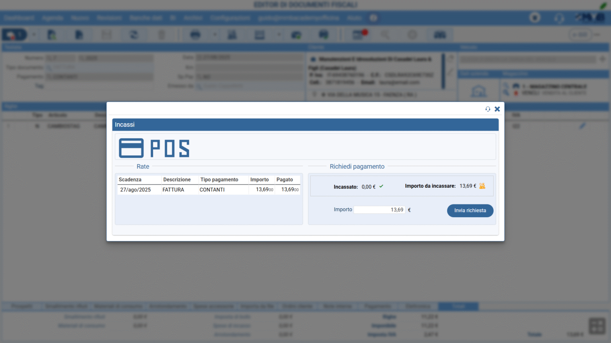611x343 pixels.
Task: Open the Agenda menu item
Action: click(x=53, y=18)
